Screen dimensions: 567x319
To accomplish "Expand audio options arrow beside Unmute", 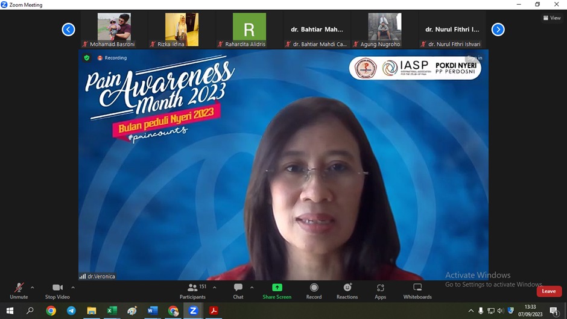I will click(33, 288).
